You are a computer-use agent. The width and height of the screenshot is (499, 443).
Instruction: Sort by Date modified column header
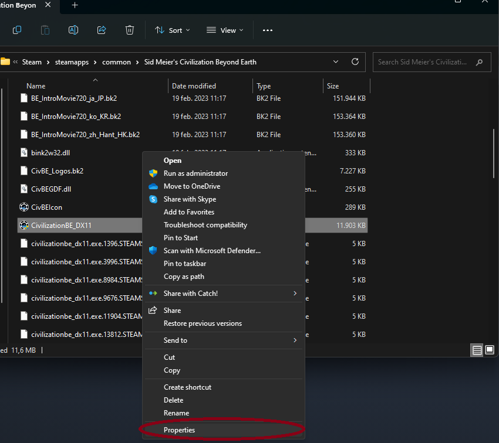click(210, 86)
